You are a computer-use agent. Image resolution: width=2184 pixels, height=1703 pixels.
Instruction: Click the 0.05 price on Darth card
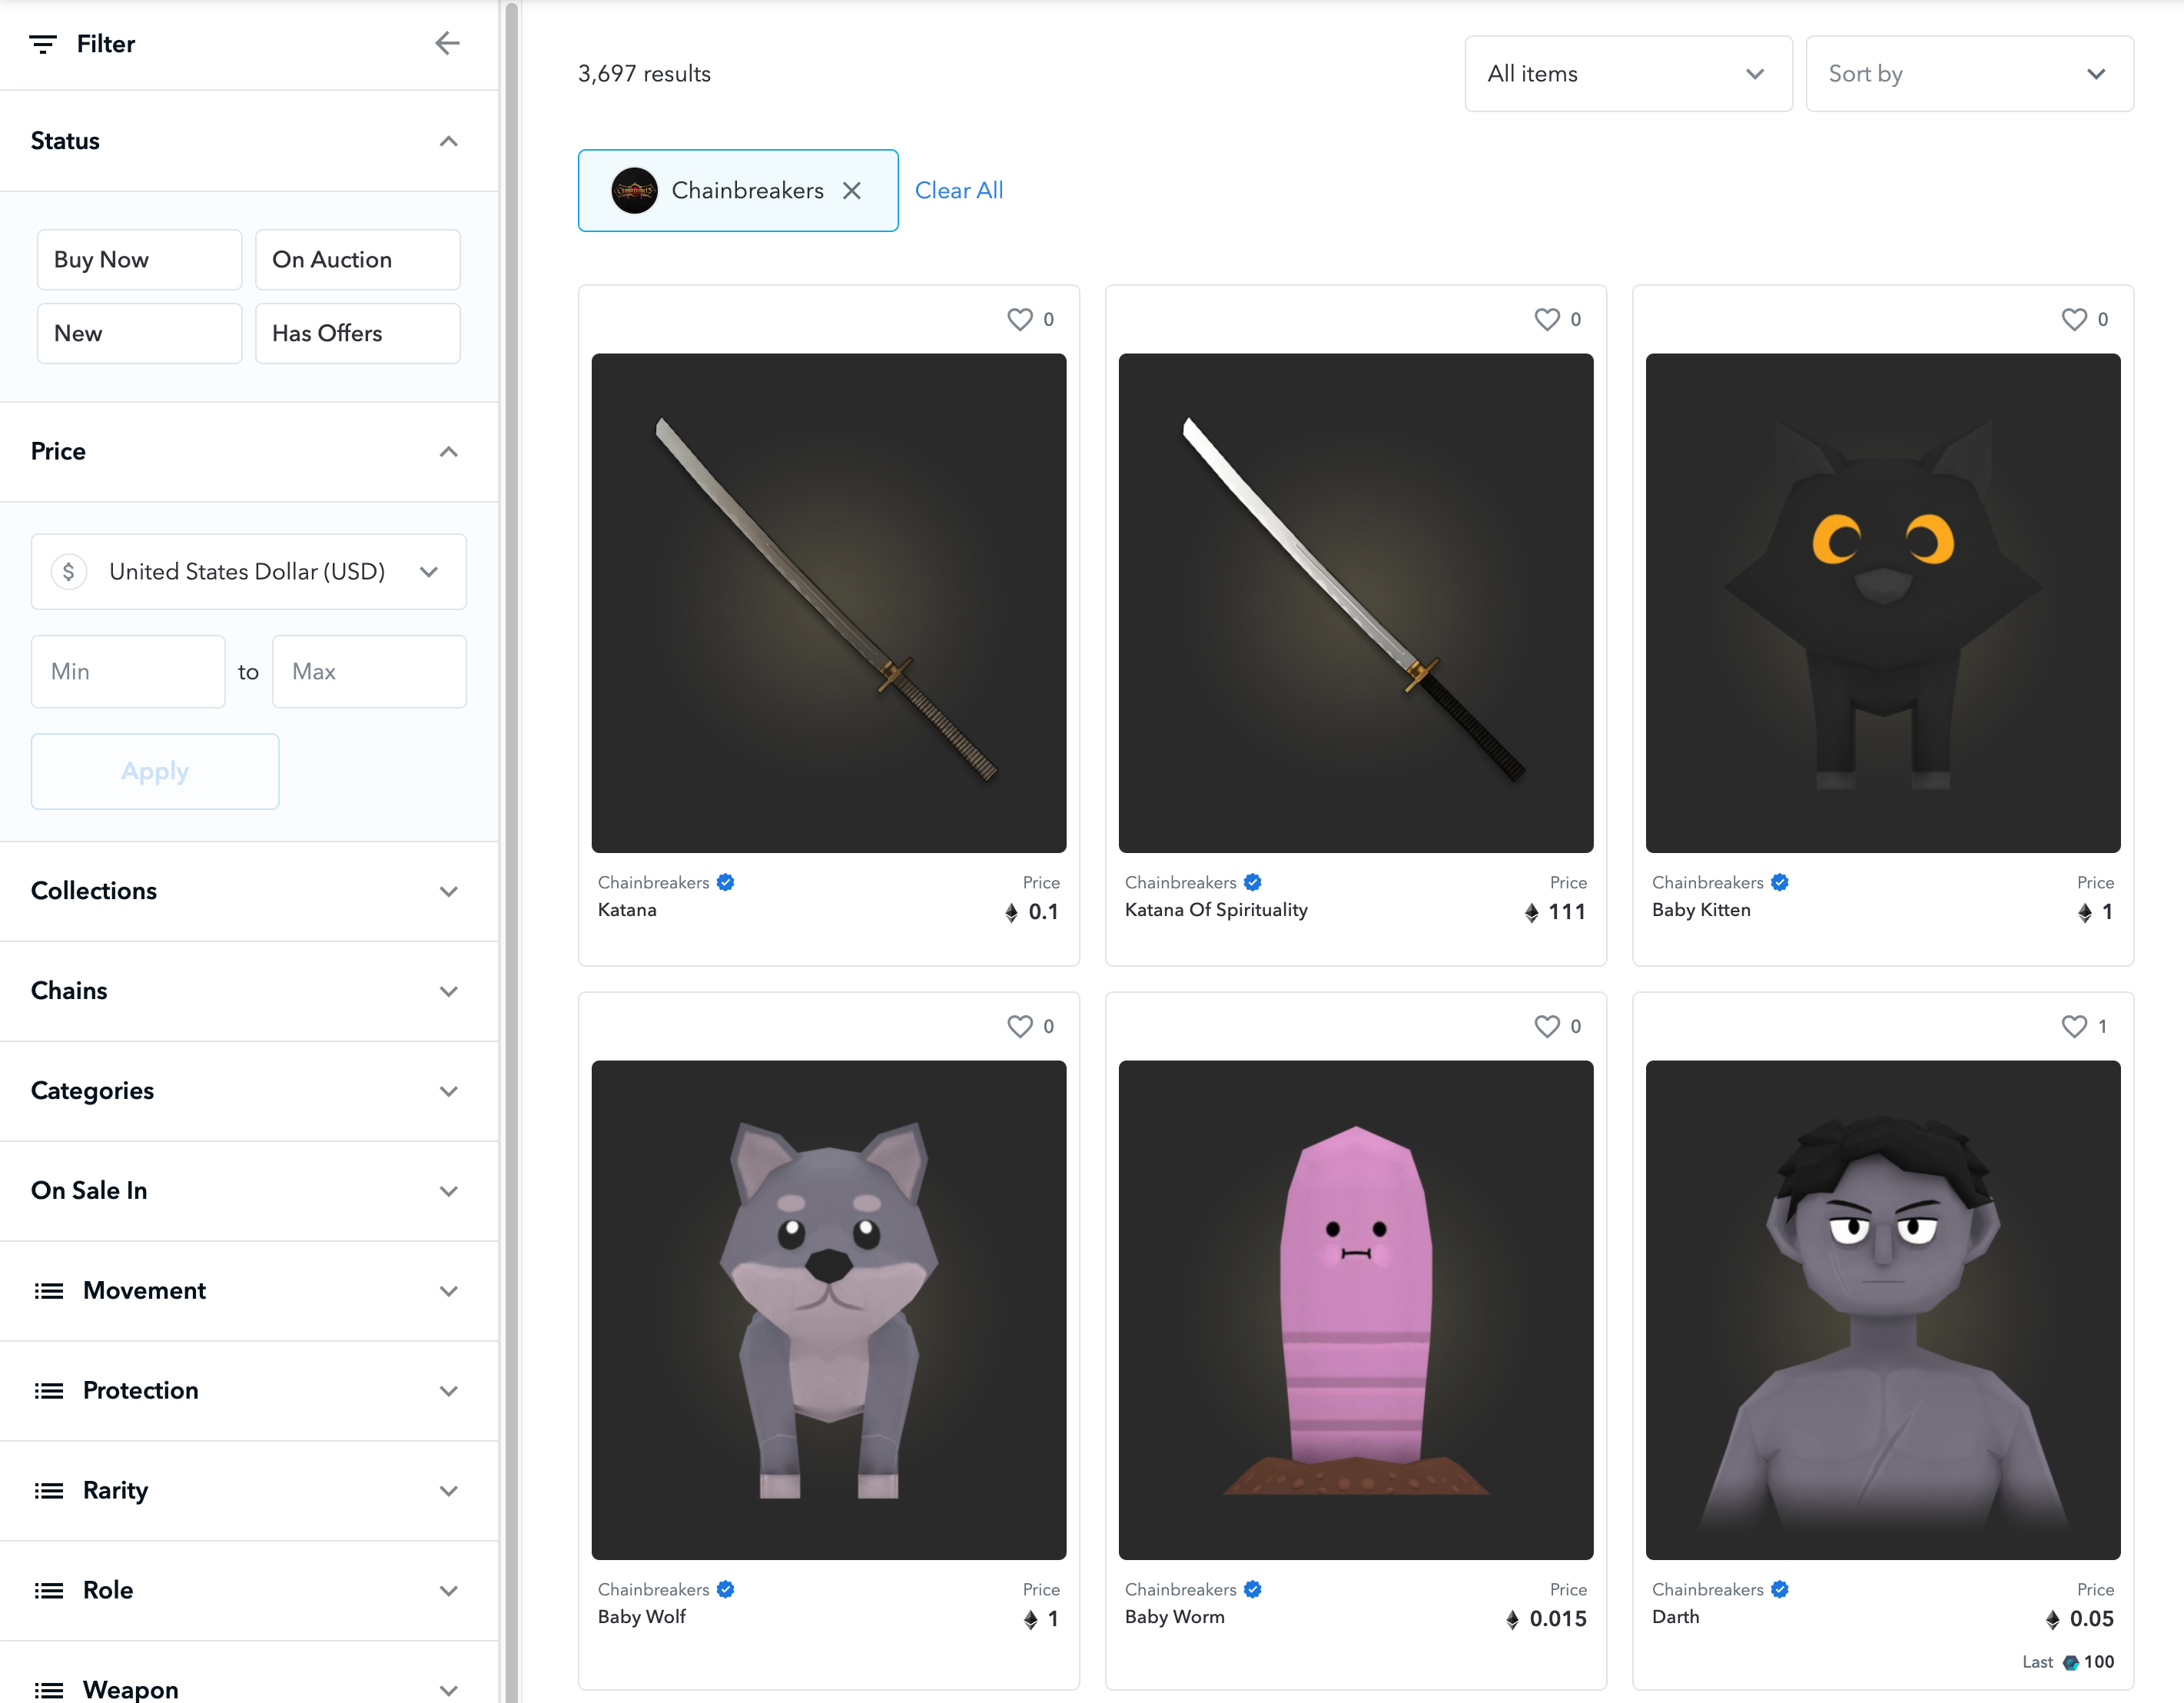[x=2091, y=1619]
